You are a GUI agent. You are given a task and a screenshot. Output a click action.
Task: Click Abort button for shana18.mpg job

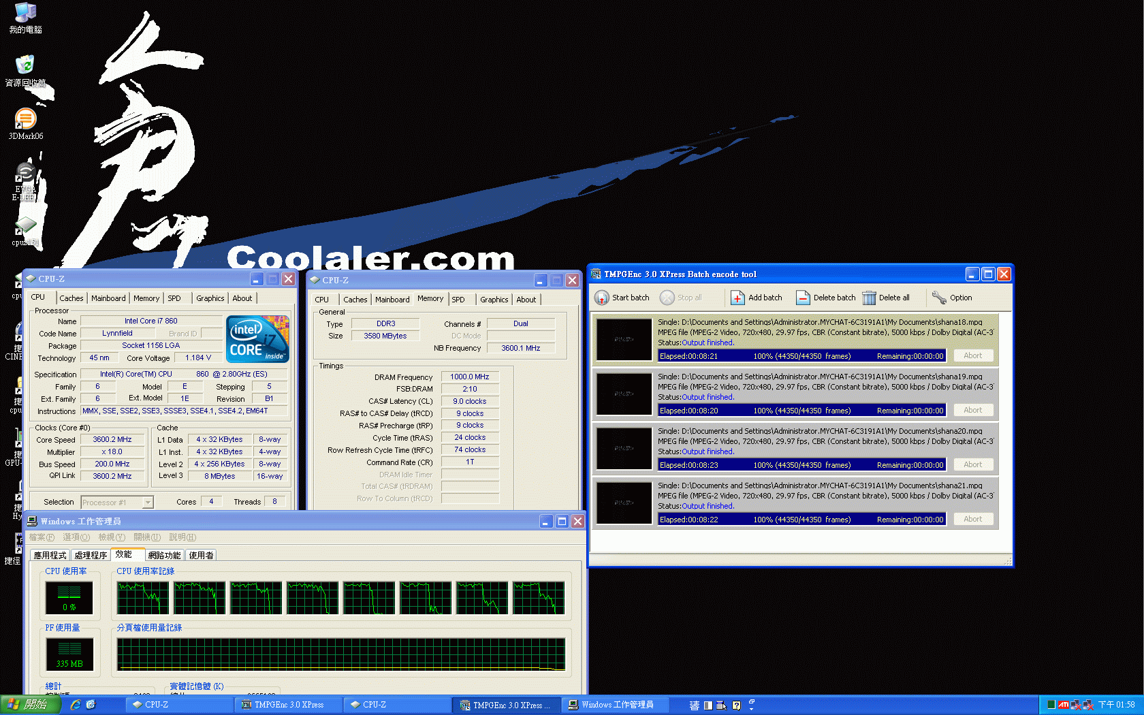[973, 355]
